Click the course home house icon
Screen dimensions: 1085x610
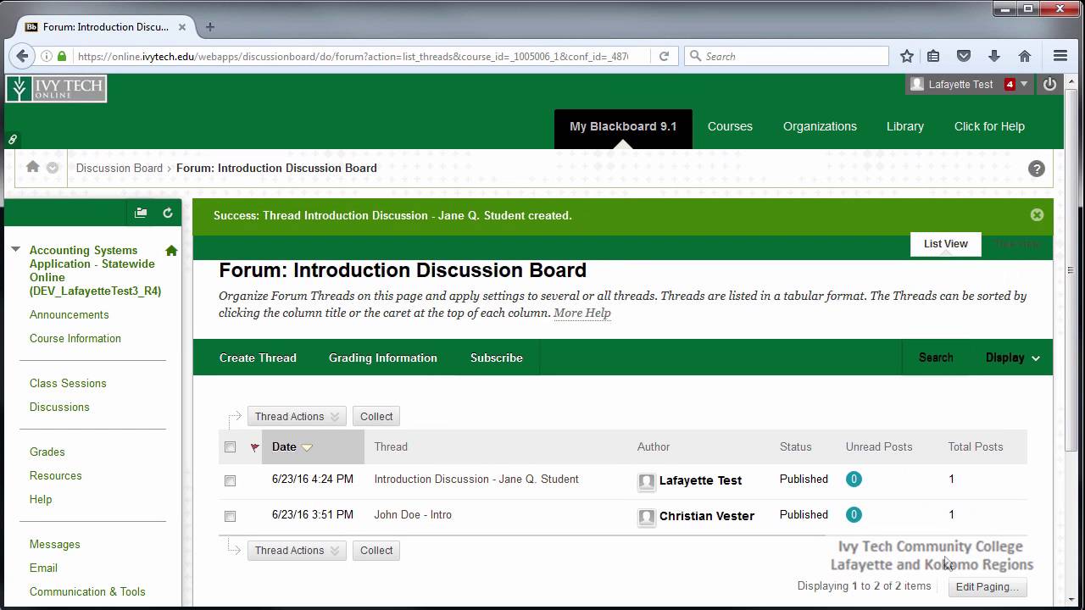click(171, 251)
